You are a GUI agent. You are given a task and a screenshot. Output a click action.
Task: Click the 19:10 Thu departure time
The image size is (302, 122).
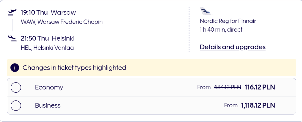pos(34,13)
